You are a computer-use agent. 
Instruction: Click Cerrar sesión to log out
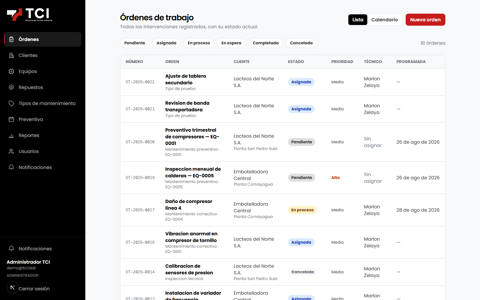[x=34, y=289]
